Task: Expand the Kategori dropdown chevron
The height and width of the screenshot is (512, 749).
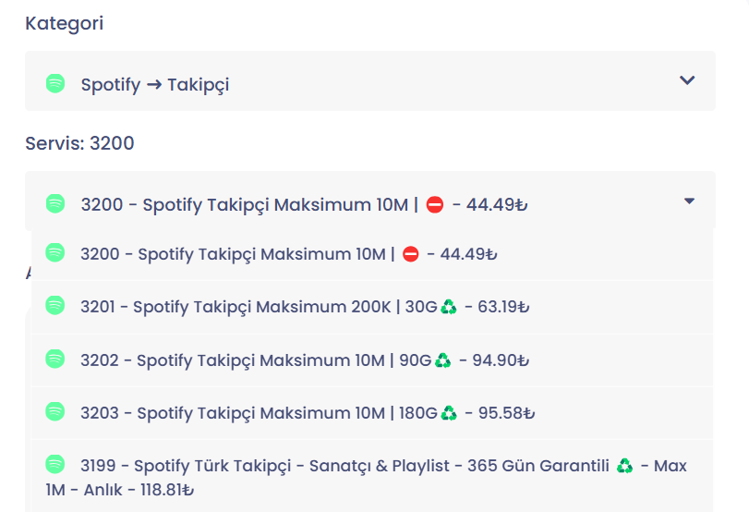Action: pos(687,80)
